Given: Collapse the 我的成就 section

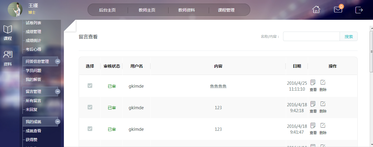Looking at the screenshot, I should pos(58,122).
